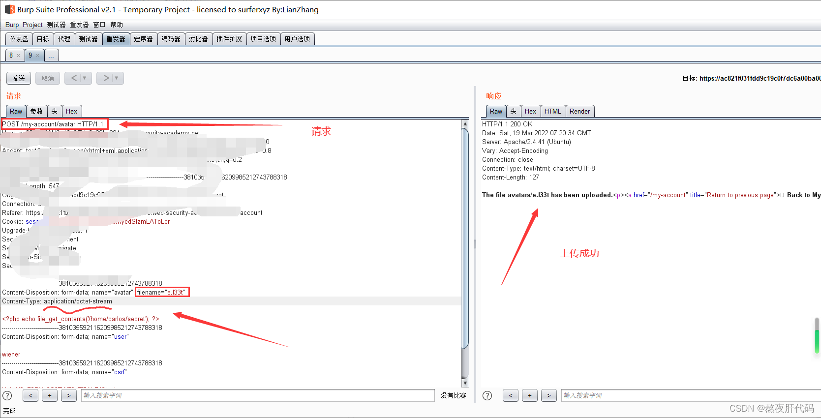Select repeater tab 9

pyautogui.click(x=30, y=55)
